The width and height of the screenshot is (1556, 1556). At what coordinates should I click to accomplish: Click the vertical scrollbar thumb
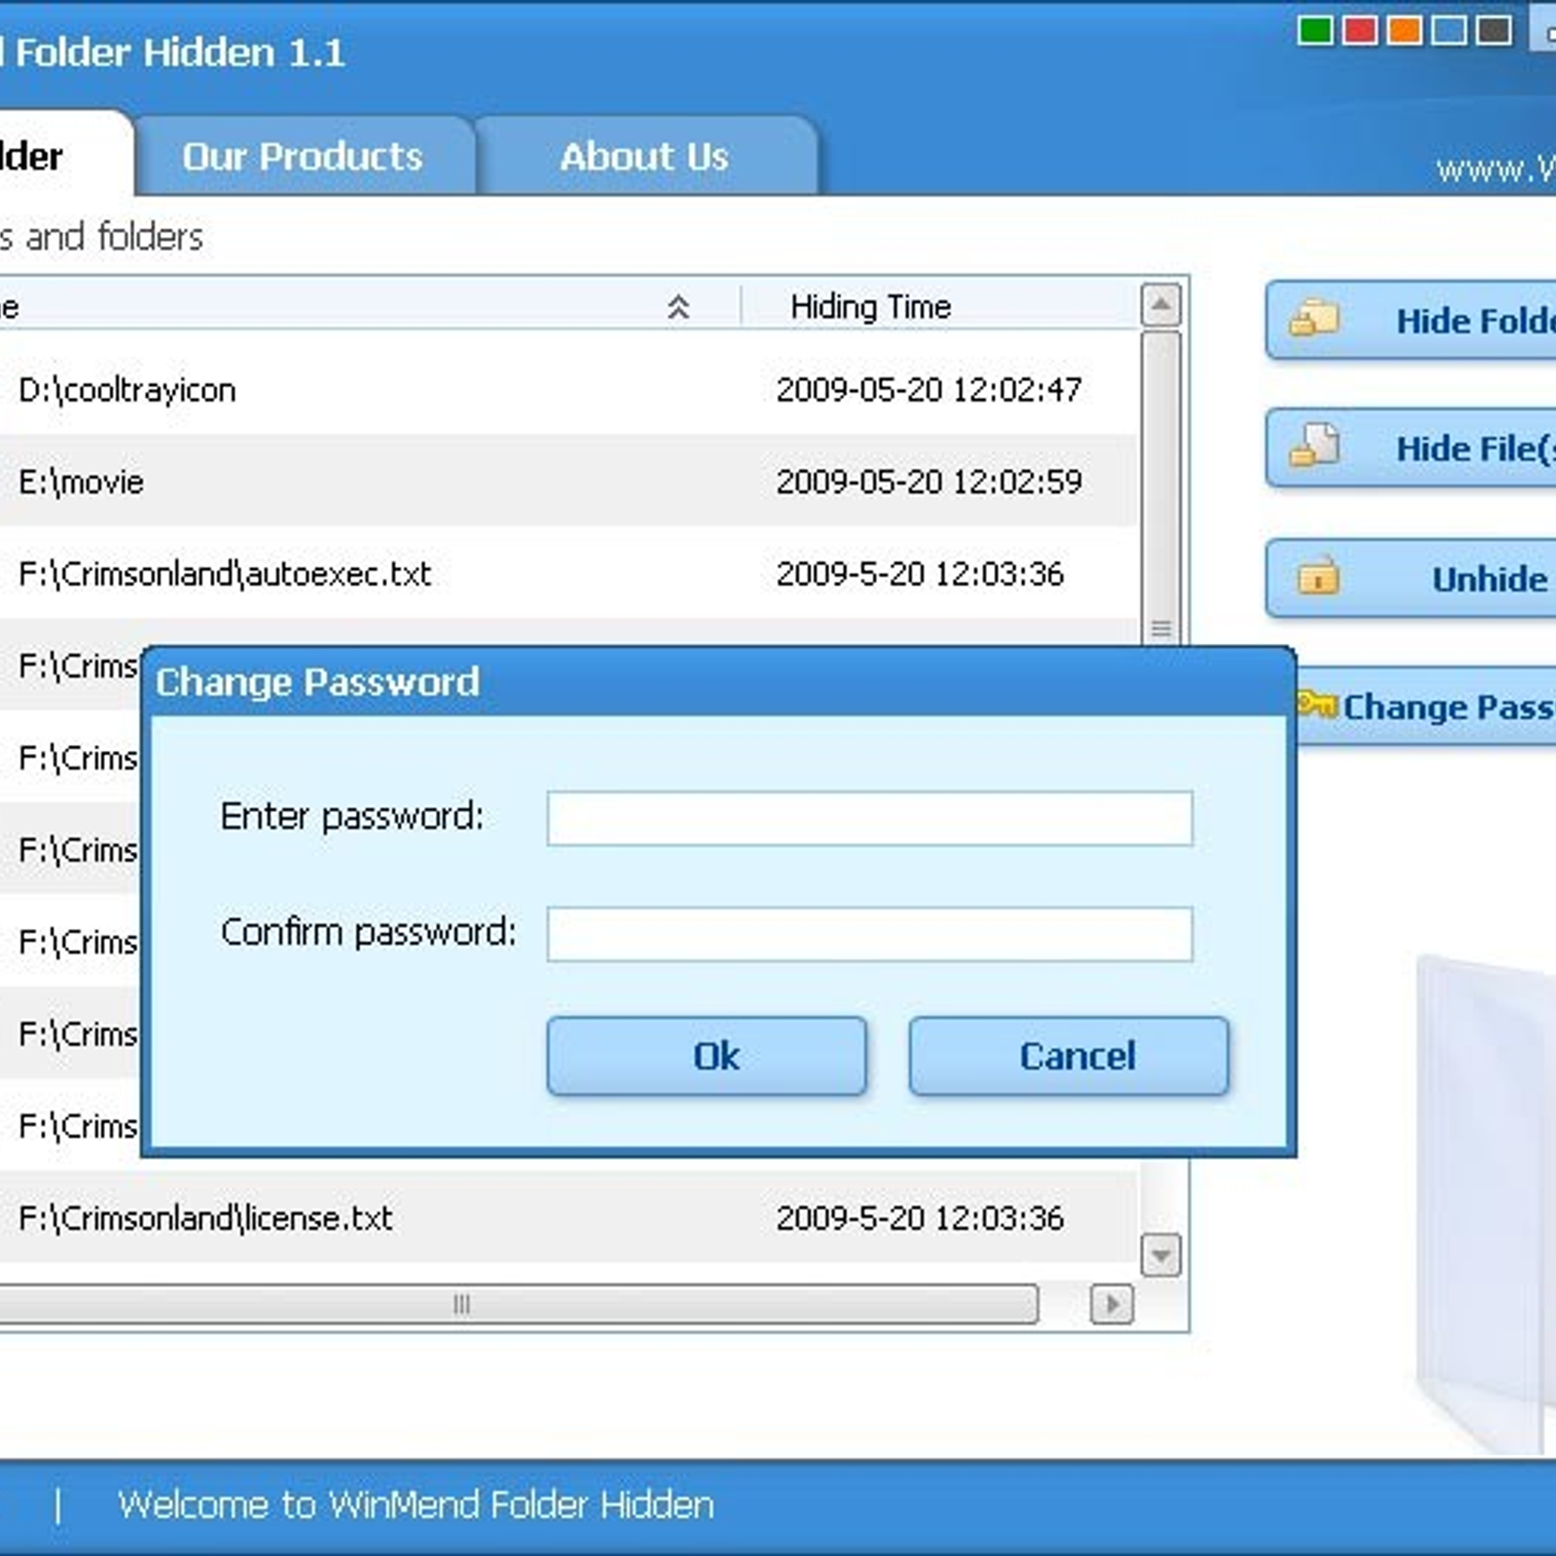[x=1161, y=486]
